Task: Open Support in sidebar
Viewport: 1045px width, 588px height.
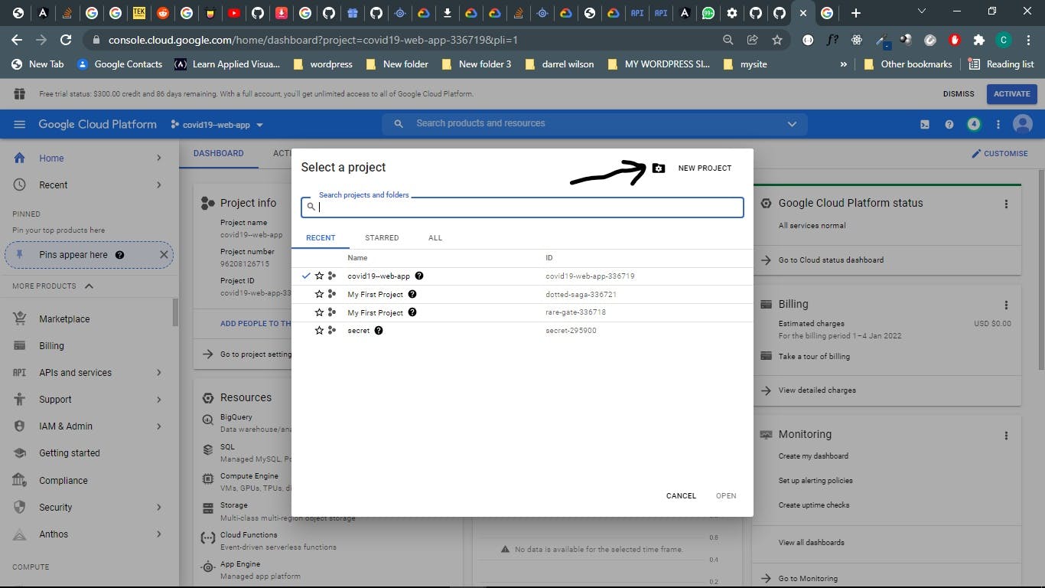Action: (55, 399)
